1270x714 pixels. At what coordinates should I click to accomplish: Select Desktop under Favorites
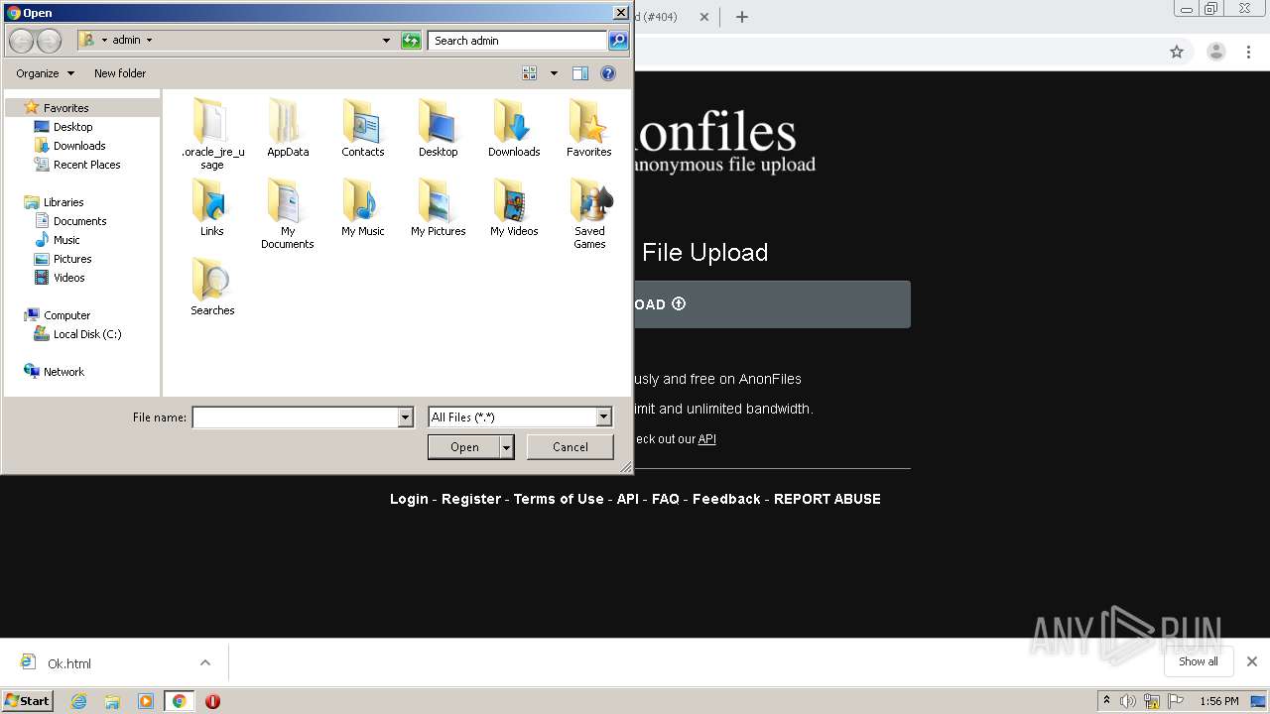[72, 127]
